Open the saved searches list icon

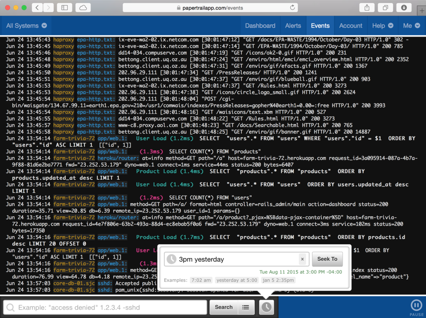pos(245,307)
